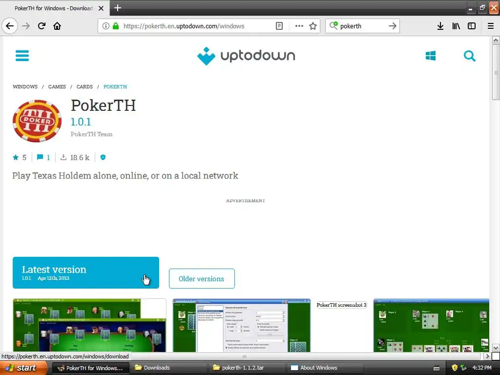500x375 pixels.
Task: Select the PokerTH for Windows tab
Action: pyautogui.click(x=54, y=8)
